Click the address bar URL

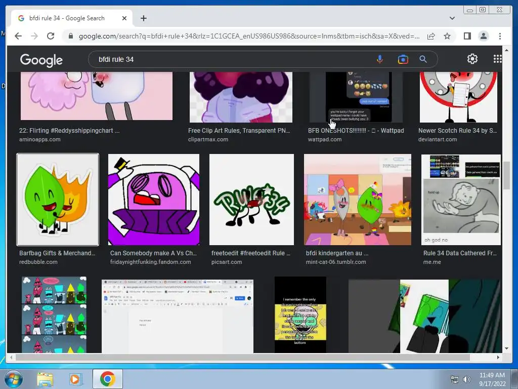coord(249,36)
